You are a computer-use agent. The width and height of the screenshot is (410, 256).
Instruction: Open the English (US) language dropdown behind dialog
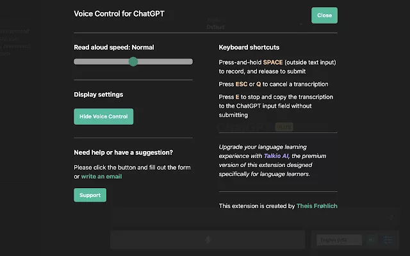339,240
